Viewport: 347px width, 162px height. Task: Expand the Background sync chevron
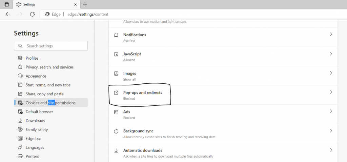coord(331,131)
